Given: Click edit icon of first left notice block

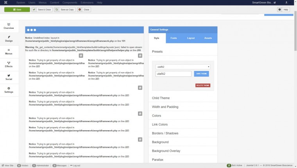Looking at the screenshot, I should coord(81,56).
